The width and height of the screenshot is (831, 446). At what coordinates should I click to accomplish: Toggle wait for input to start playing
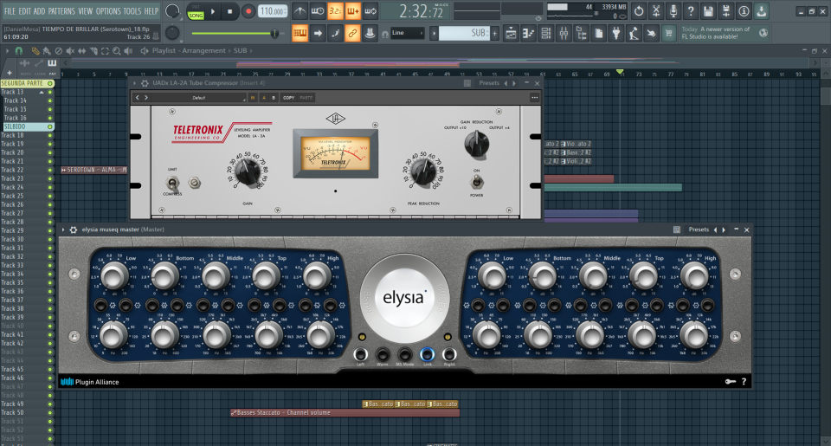click(x=318, y=11)
